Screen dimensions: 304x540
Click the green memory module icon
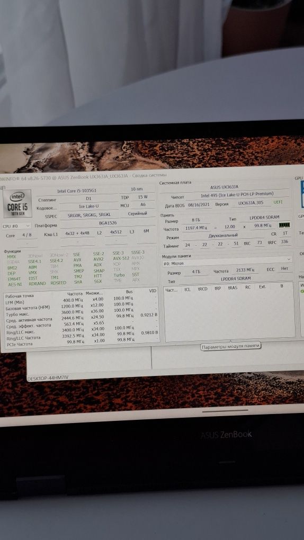coord(284,225)
